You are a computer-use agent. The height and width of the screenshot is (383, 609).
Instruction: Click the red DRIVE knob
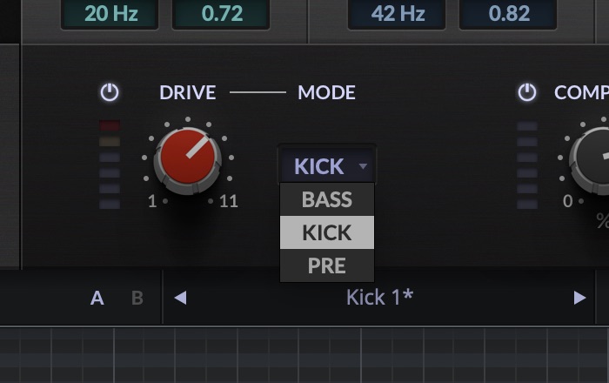(x=187, y=158)
